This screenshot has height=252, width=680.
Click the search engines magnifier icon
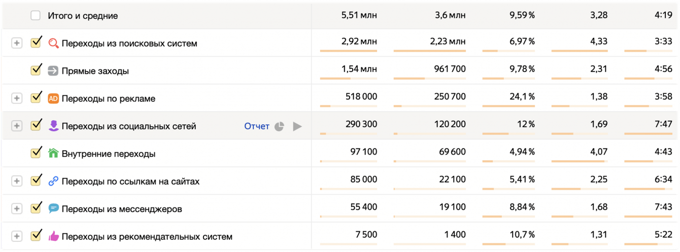tap(53, 43)
